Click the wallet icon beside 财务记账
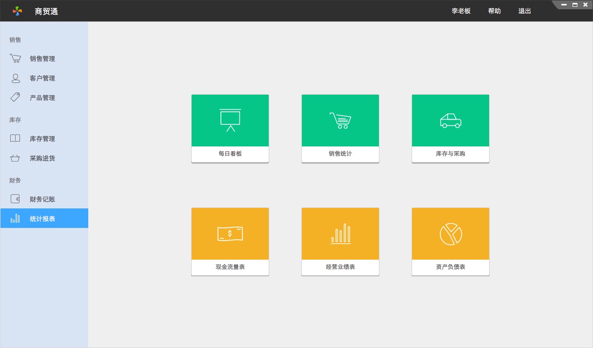Image resolution: width=593 pixels, height=348 pixels. (x=15, y=199)
